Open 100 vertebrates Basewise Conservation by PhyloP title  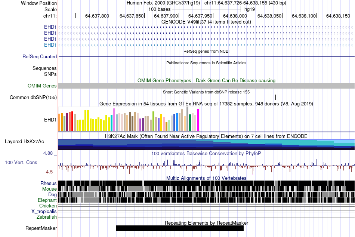coord(206,154)
